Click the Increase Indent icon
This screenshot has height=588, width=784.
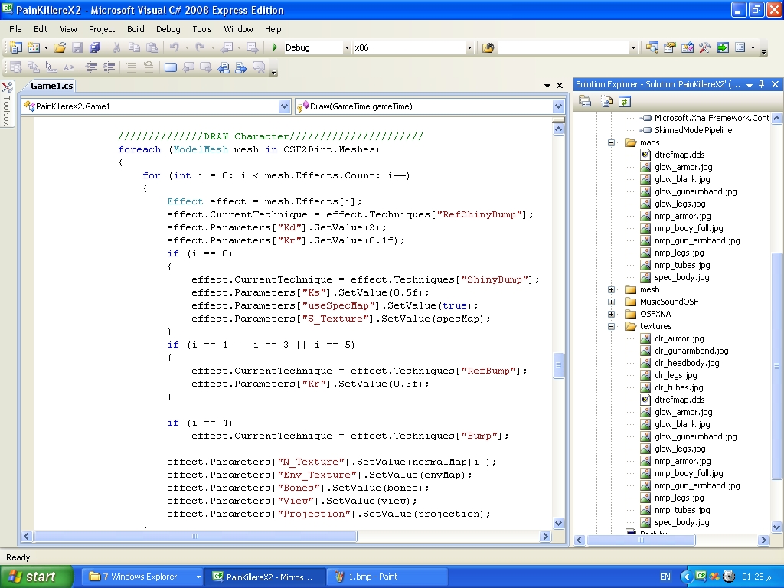pyautogui.click(x=109, y=67)
